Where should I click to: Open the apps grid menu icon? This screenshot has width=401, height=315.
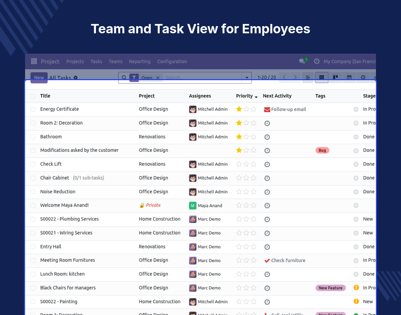tap(34, 61)
